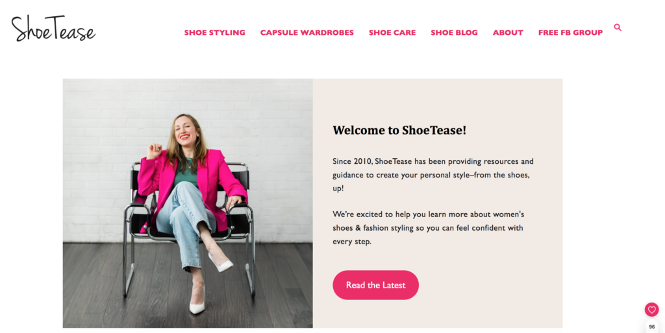Click the ShoeTease logo
The width and height of the screenshot is (665, 333).
click(53, 29)
